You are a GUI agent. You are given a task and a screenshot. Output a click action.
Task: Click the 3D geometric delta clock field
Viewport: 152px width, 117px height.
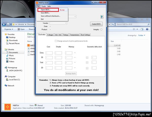coord(94,57)
